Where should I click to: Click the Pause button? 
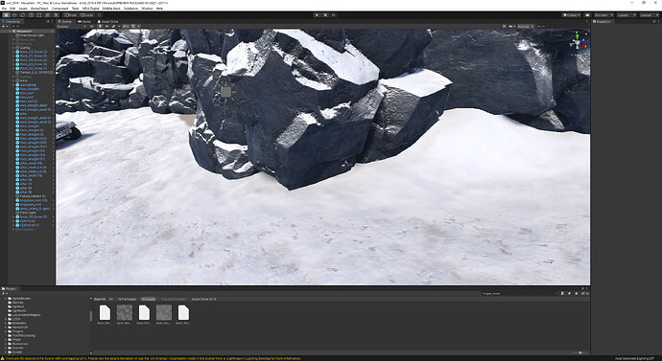pos(325,15)
